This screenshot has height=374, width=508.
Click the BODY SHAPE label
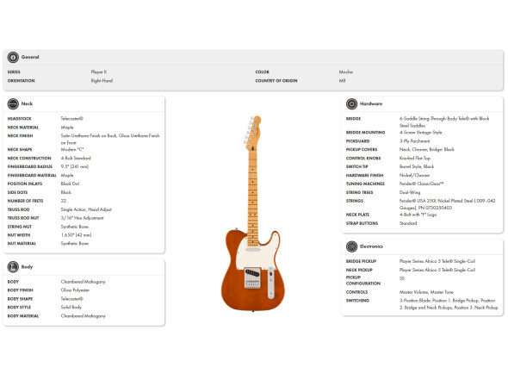tap(20, 299)
